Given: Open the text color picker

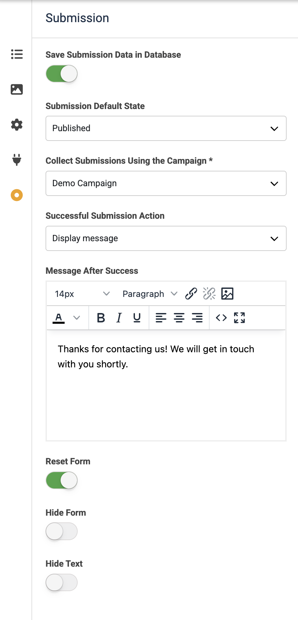Looking at the screenshot, I should click(77, 318).
